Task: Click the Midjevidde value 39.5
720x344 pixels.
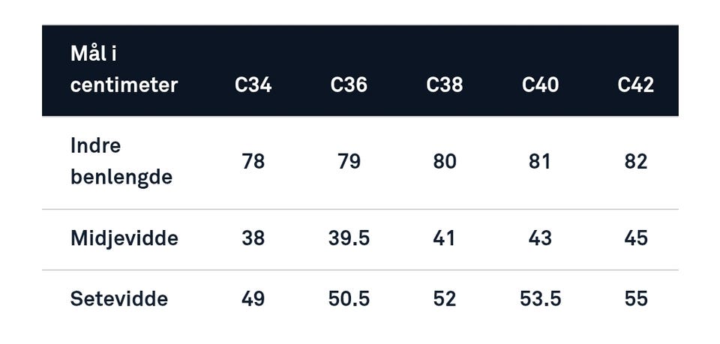Action: pyautogui.click(x=349, y=238)
